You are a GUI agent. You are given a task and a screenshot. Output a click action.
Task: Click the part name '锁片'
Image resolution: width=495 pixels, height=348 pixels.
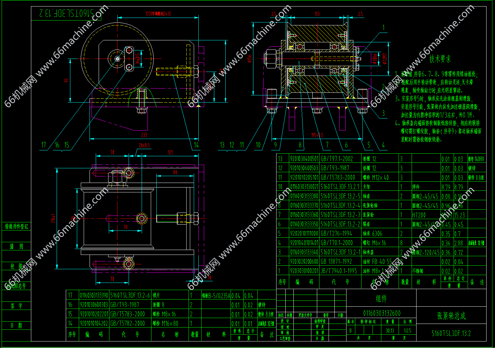click(x=156, y=295)
